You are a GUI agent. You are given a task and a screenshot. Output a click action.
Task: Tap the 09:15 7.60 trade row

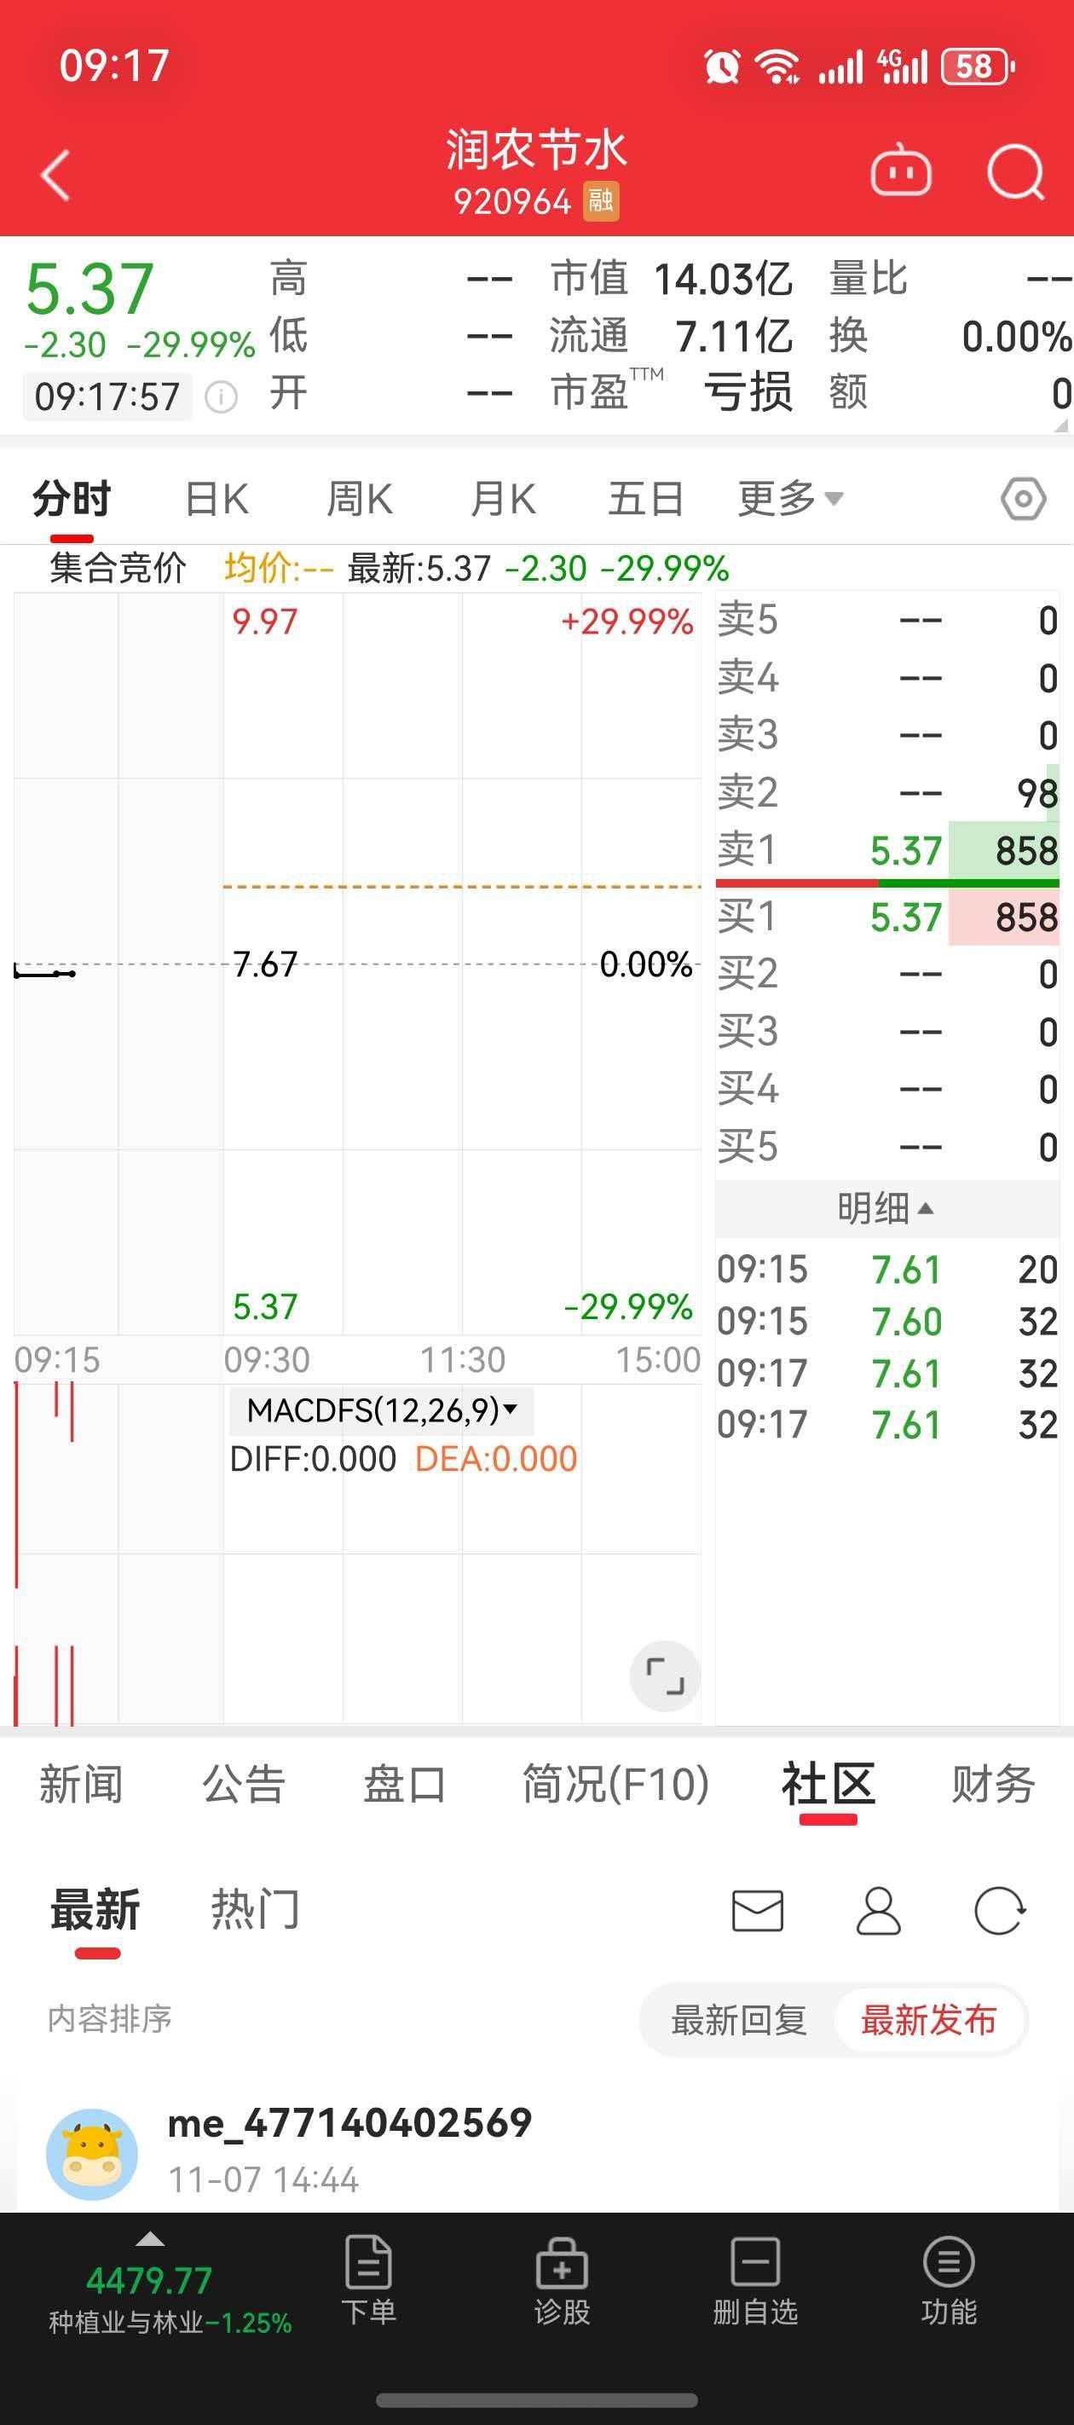887,1322
